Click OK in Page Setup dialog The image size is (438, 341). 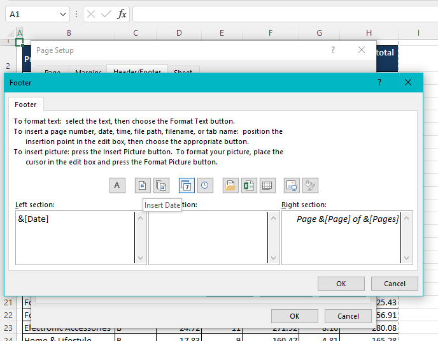point(294,316)
